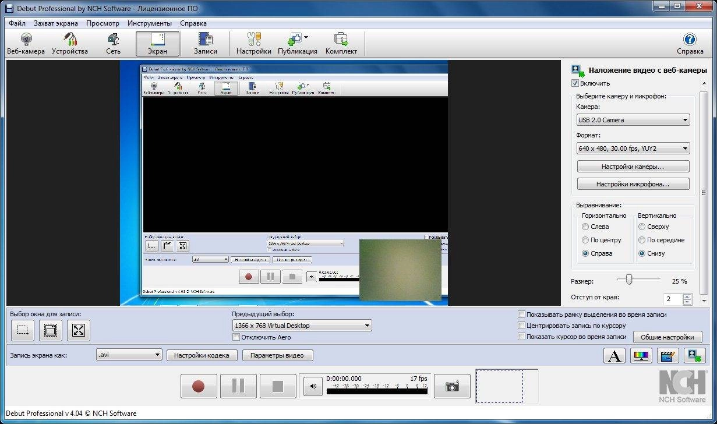717x424 pixels.
Task: Select the Слева horizontal alignment
Action: (x=585, y=227)
